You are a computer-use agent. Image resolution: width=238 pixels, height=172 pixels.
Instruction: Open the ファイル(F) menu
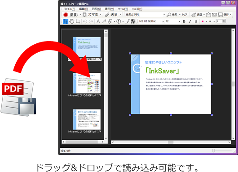pos(70,9)
